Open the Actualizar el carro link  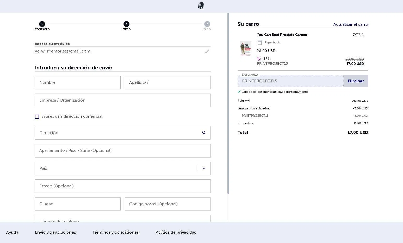click(x=351, y=24)
